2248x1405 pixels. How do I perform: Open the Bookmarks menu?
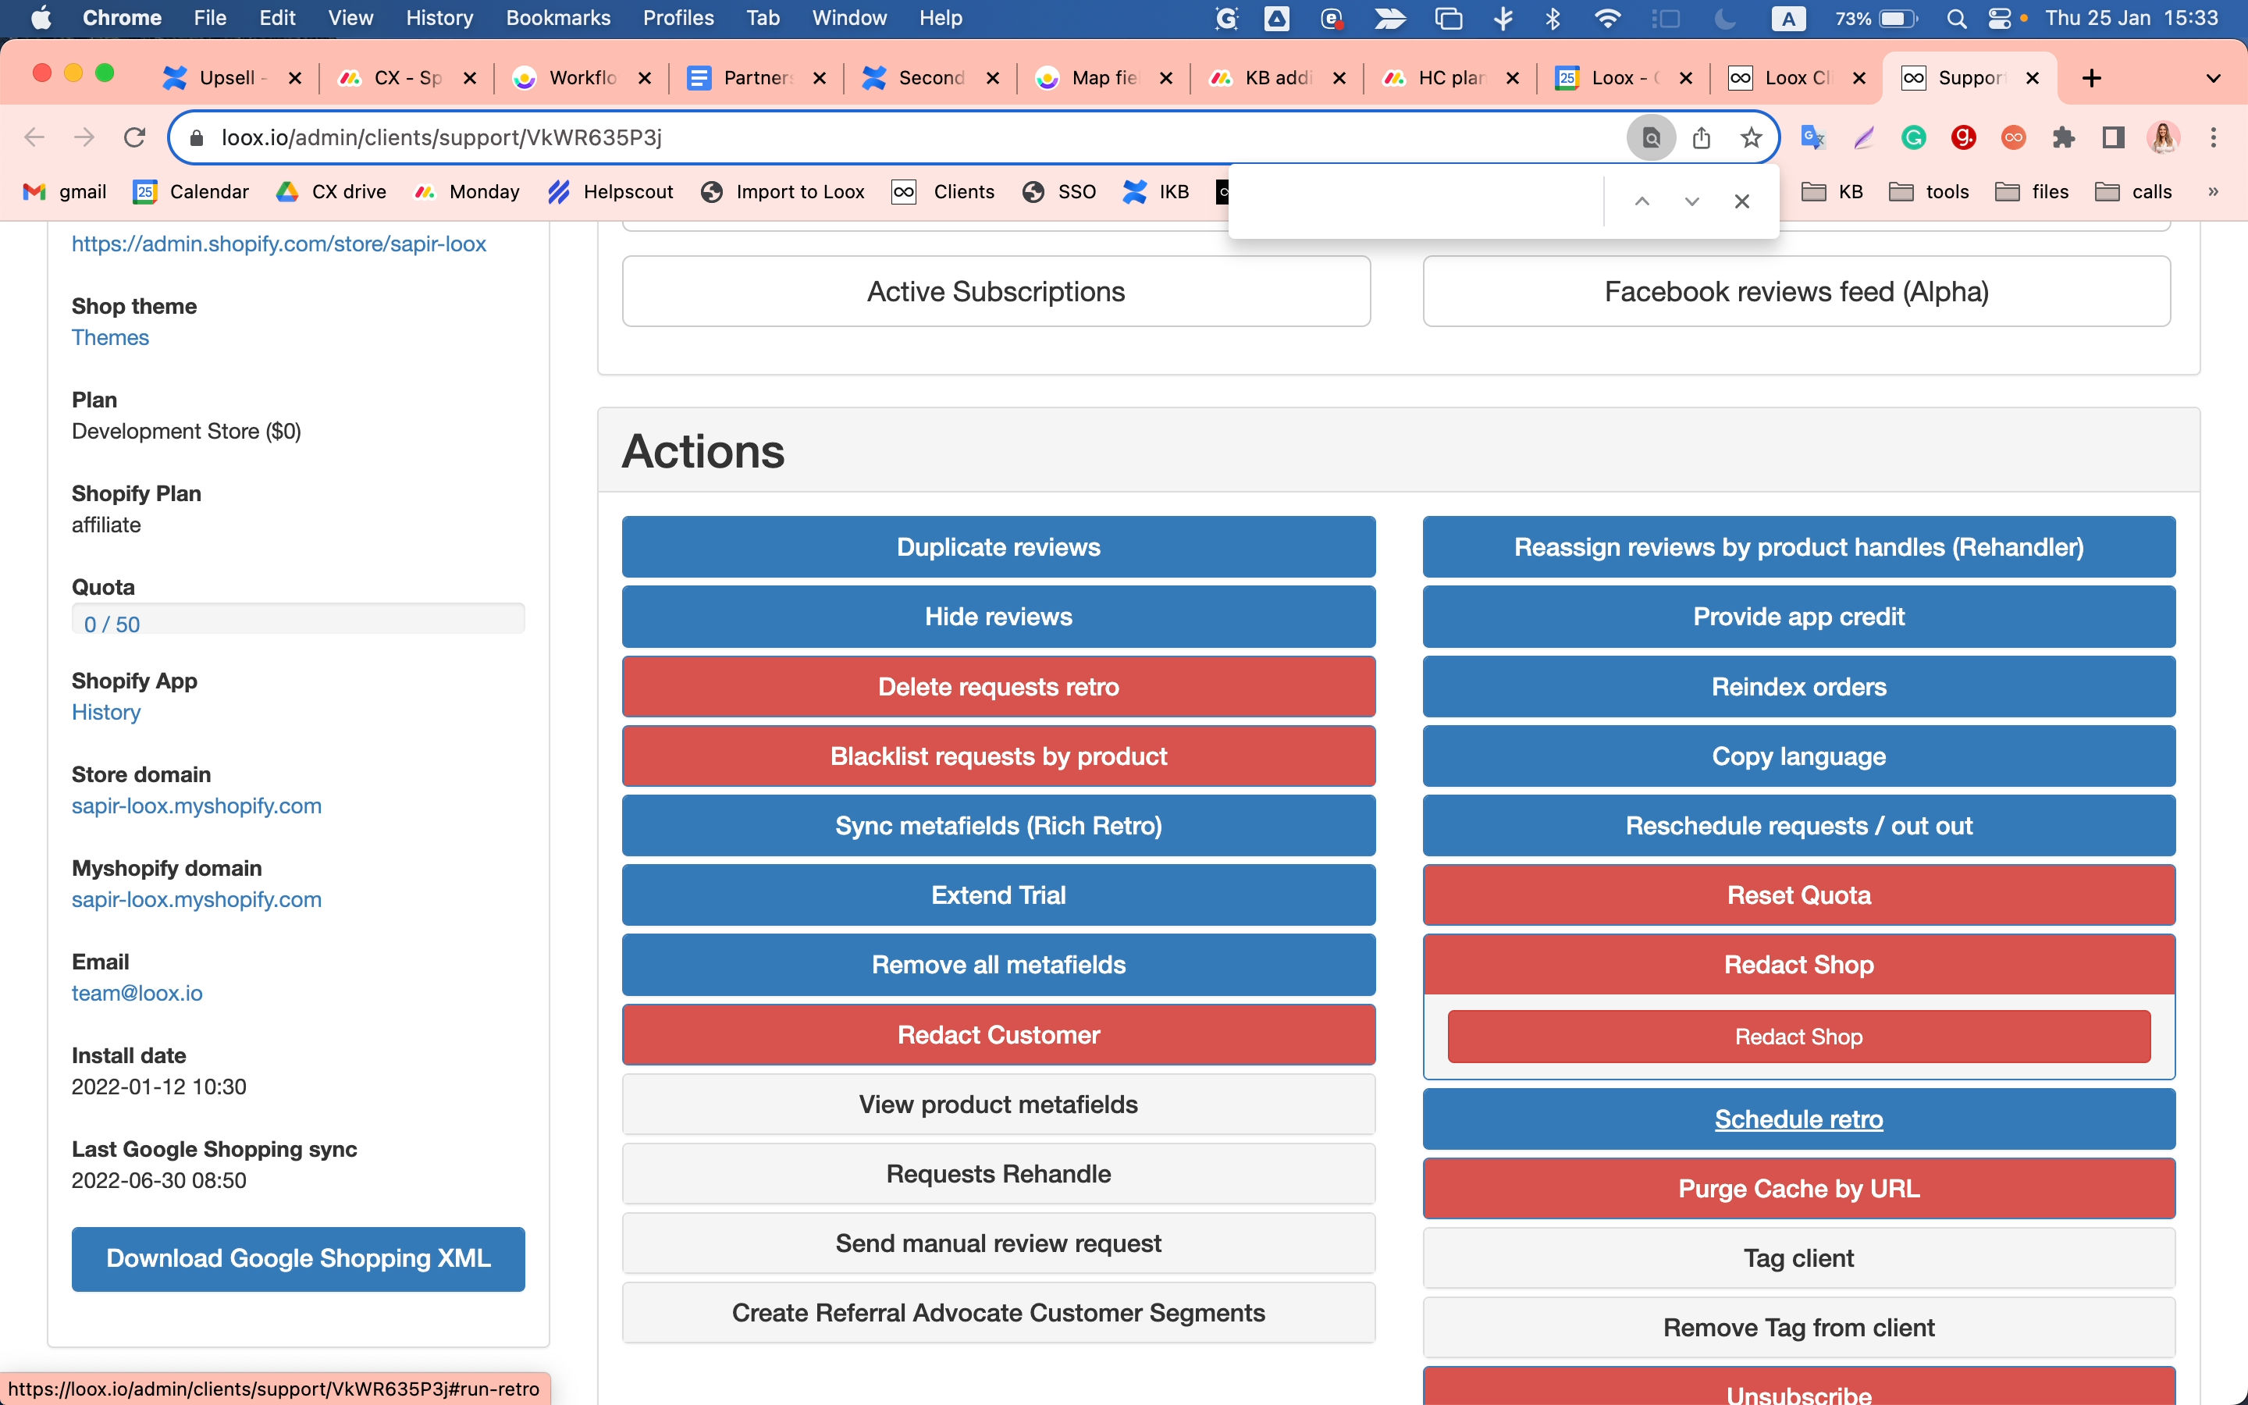tap(557, 19)
